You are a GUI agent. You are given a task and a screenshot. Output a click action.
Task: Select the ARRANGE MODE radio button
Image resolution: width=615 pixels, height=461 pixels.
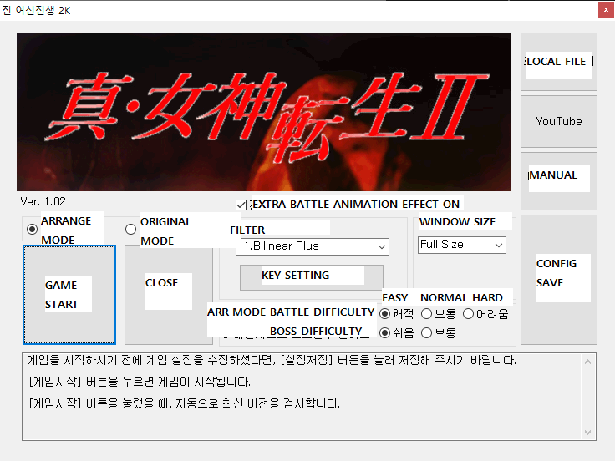(32, 229)
